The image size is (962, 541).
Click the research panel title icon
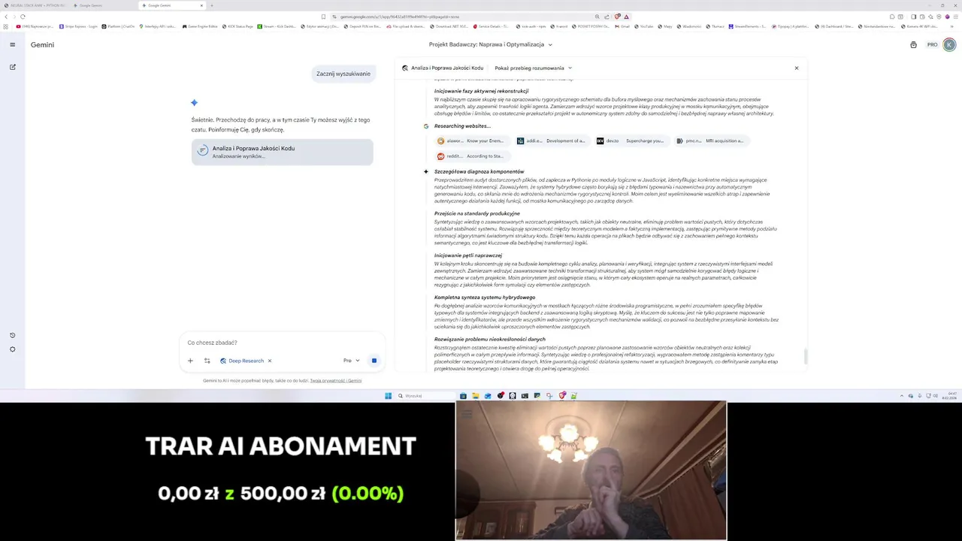pyautogui.click(x=405, y=68)
